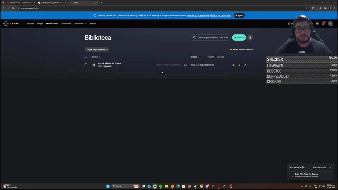
Task: Click the Windows taskbar Buscar search box
Action: [125, 186]
